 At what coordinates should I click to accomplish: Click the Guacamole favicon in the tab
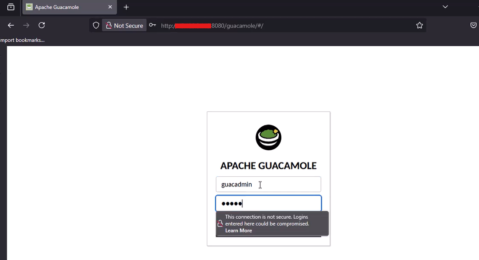point(29,7)
